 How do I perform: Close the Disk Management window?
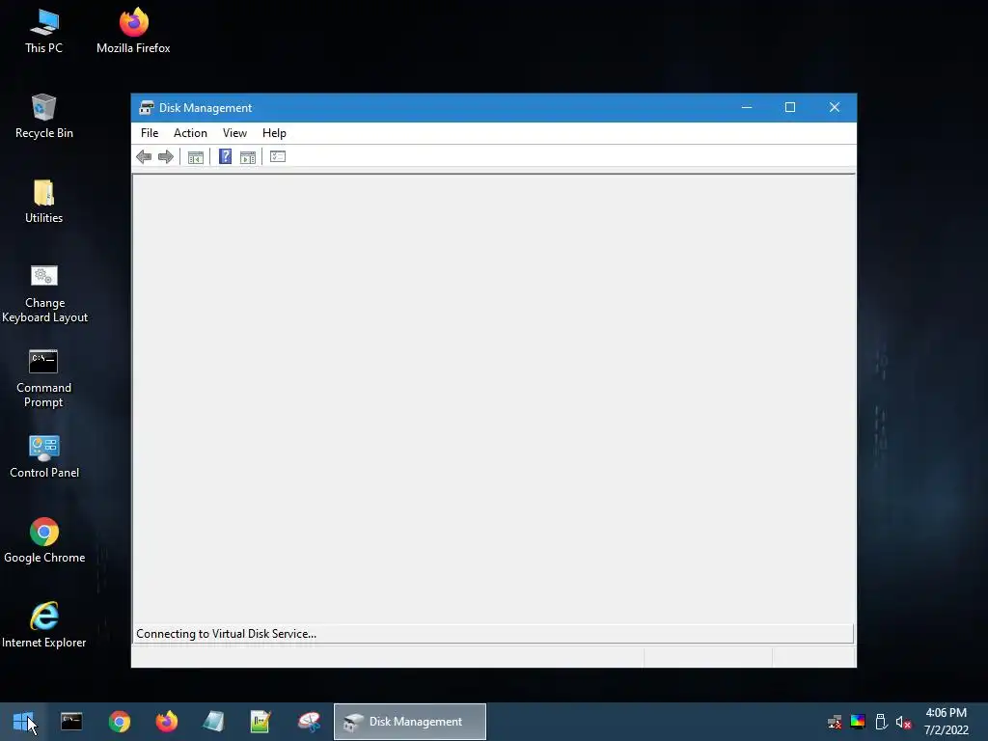pos(835,108)
